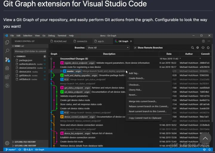This screenshot has height=153, width=215.
Task: Open the Terminal menu
Action: point(62,35)
